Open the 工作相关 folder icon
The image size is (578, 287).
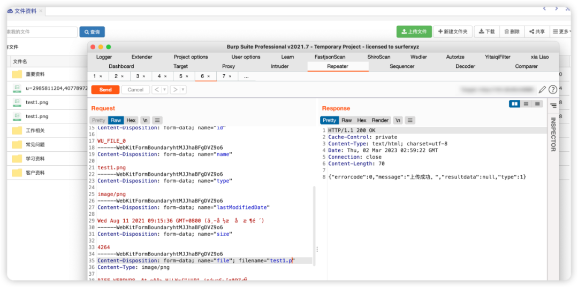tap(17, 130)
